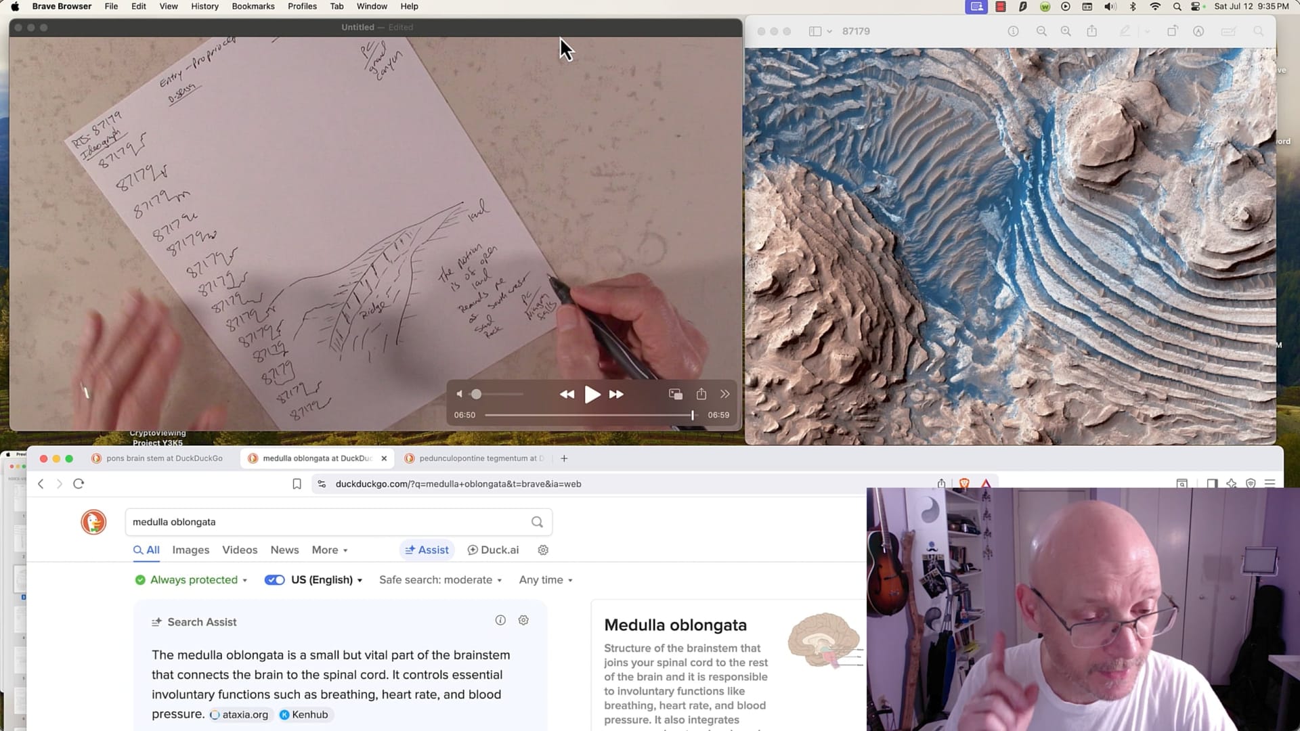Open the share icon in the video player

point(701,394)
